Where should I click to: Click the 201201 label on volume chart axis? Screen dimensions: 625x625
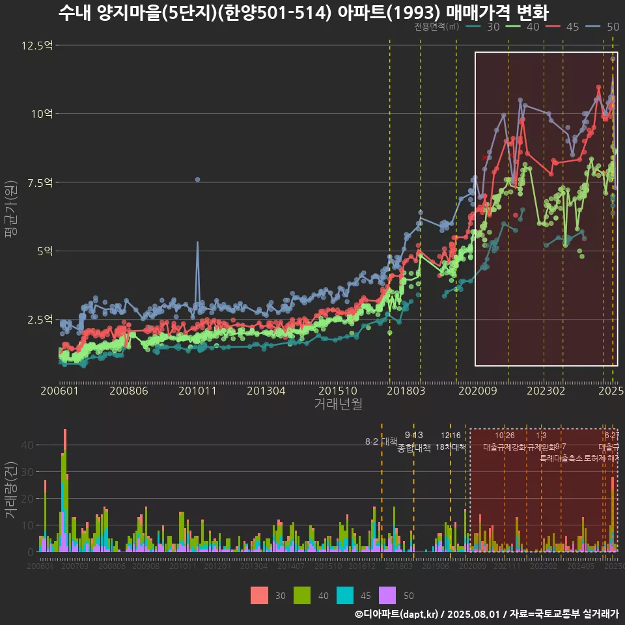click(x=217, y=566)
